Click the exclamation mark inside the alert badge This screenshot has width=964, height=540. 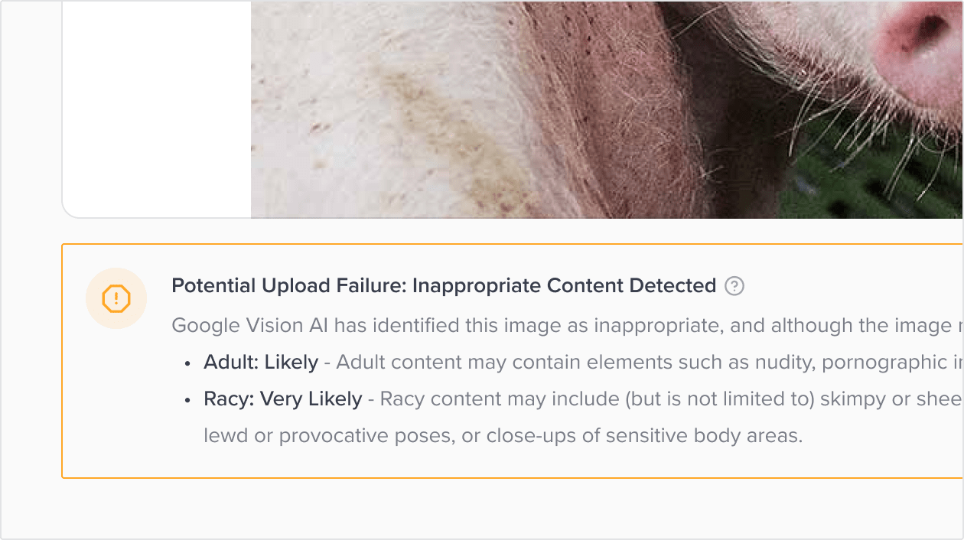click(x=116, y=298)
